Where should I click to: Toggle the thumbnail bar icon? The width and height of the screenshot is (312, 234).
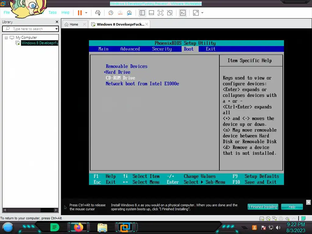(151, 13)
